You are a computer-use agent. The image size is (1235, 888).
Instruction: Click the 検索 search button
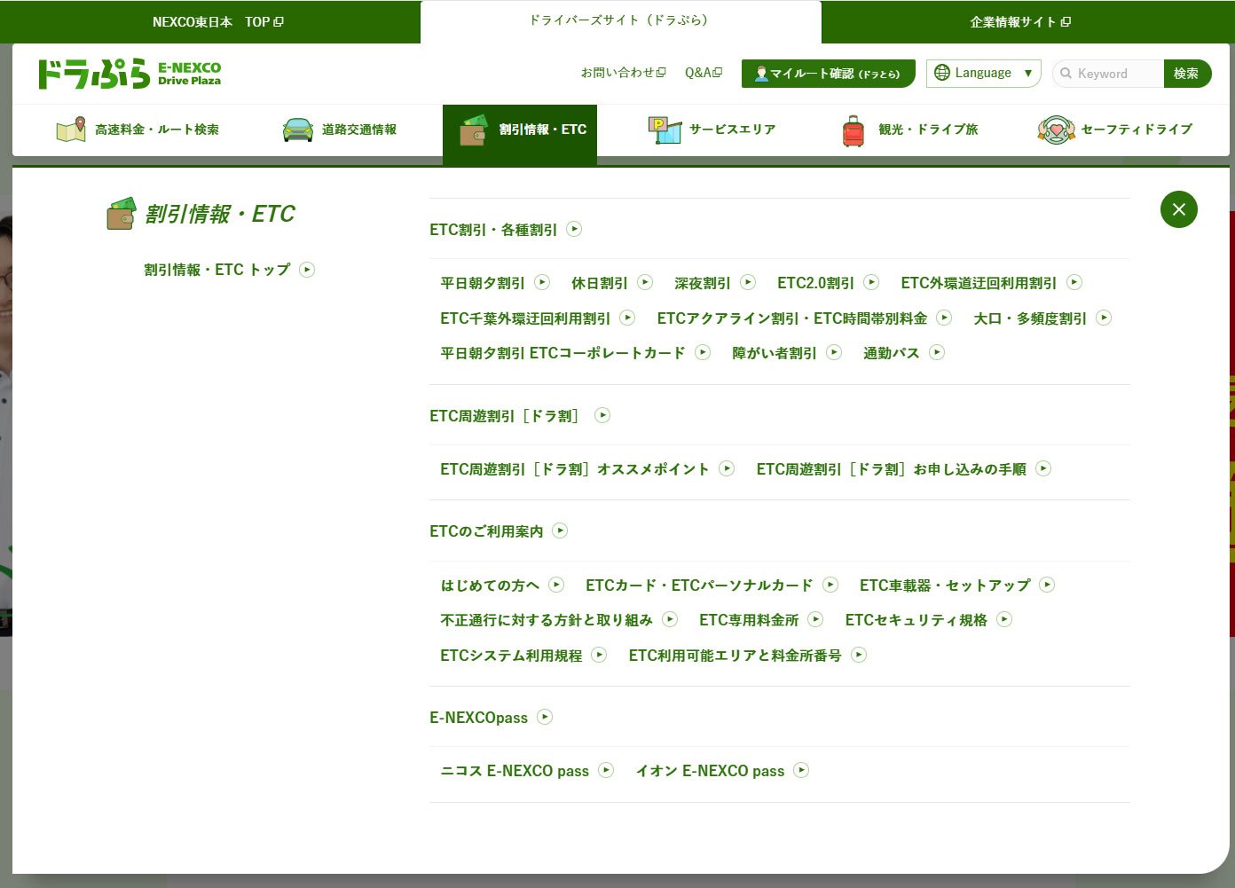1187,74
